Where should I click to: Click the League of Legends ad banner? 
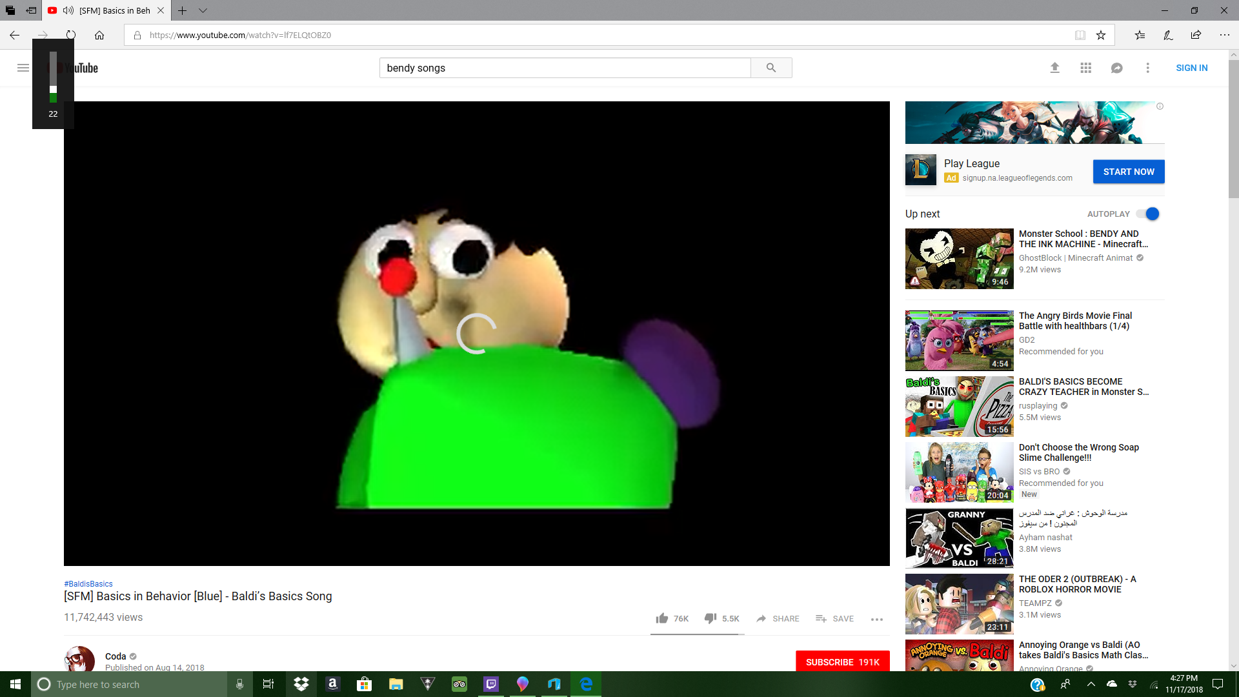[x=1034, y=123]
